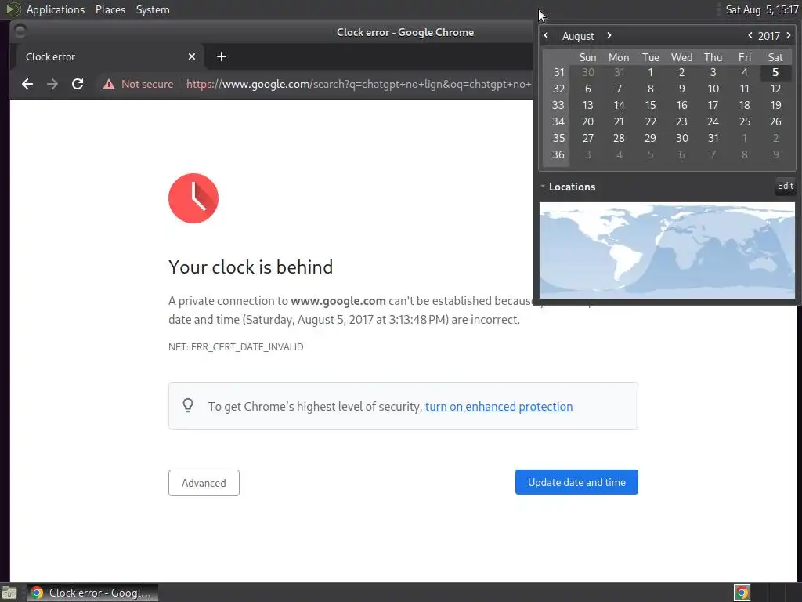Viewport: 802px width, 602px height.
Task: Click week number 34 in calendar
Action: (558, 121)
